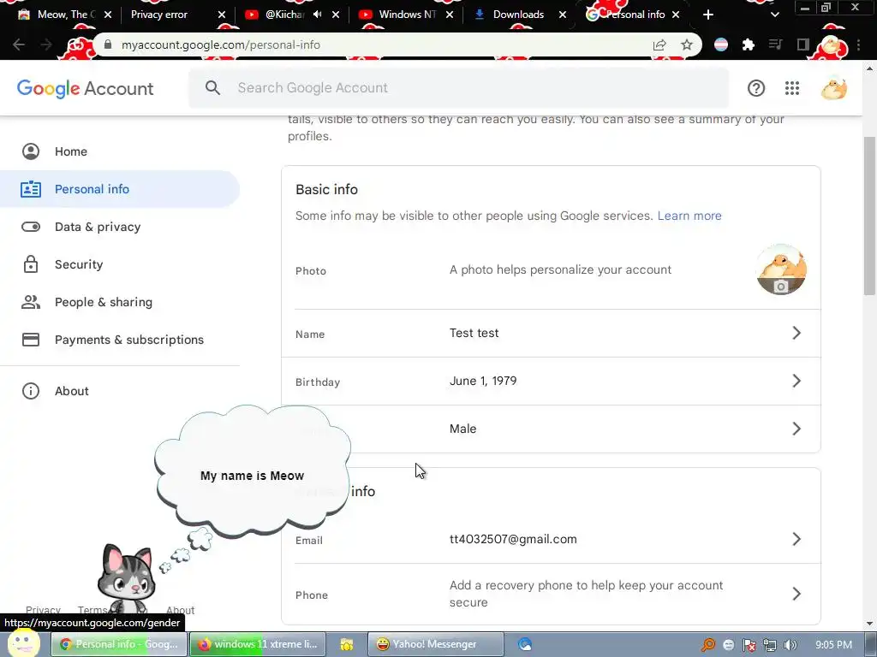Screen dimensions: 877x657
Task: Click the media control icon in Chrome toolbar
Action: click(x=775, y=44)
